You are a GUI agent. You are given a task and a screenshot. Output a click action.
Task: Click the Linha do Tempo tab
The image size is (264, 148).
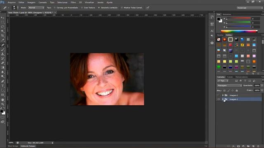[28, 146]
